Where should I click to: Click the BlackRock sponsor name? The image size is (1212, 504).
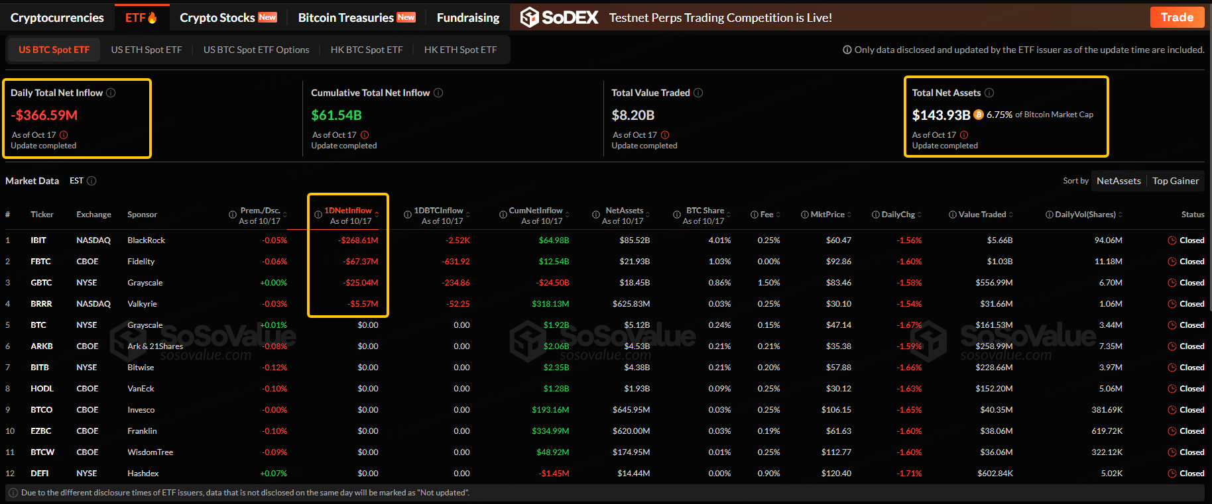pos(146,240)
